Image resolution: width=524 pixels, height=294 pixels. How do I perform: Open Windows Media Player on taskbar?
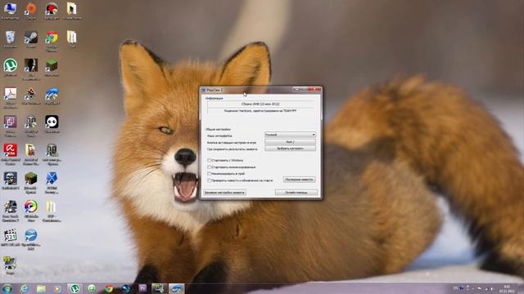pyautogui.click(x=58, y=288)
